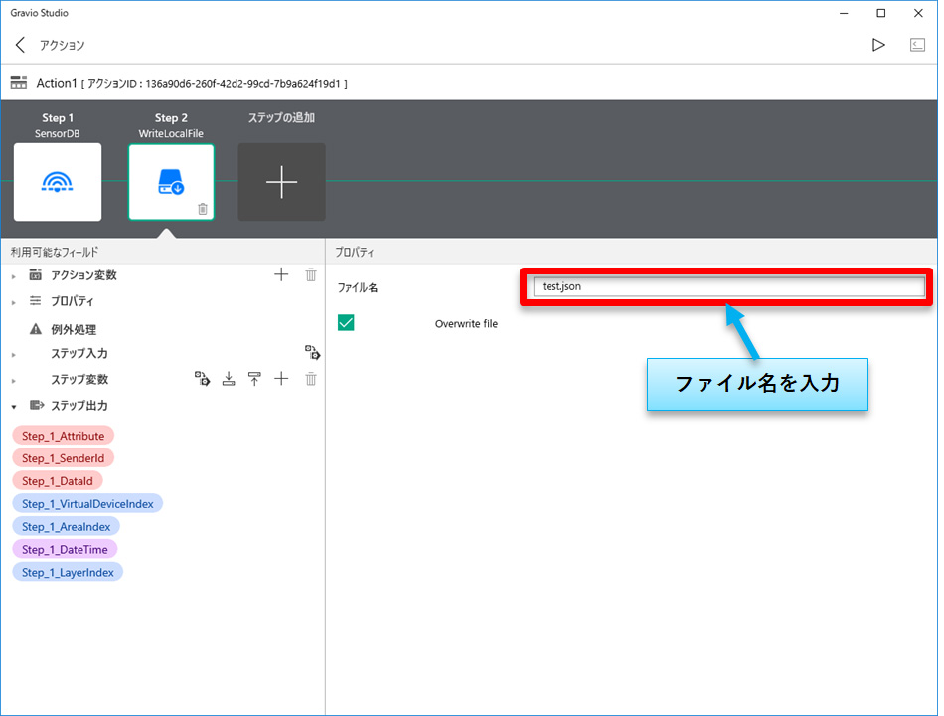Click the アクションID text in header
The height and width of the screenshot is (716, 944).
click(215, 84)
